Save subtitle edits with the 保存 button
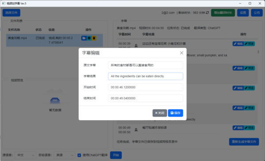This screenshot has width=265, height=161. coord(175,113)
